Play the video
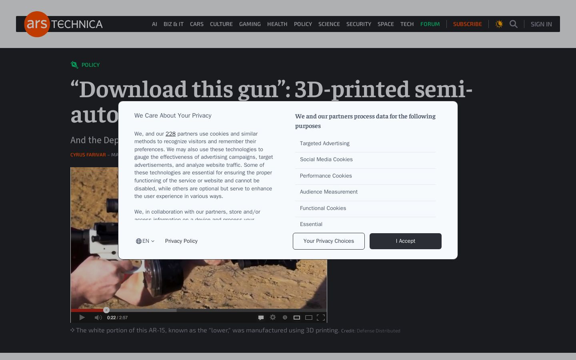This screenshot has width=576, height=360. coord(82,318)
